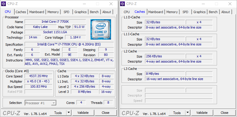The image size is (237, 117).
Task: Click the Package value Socket 1151 LGA
Action: [x=55, y=32]
